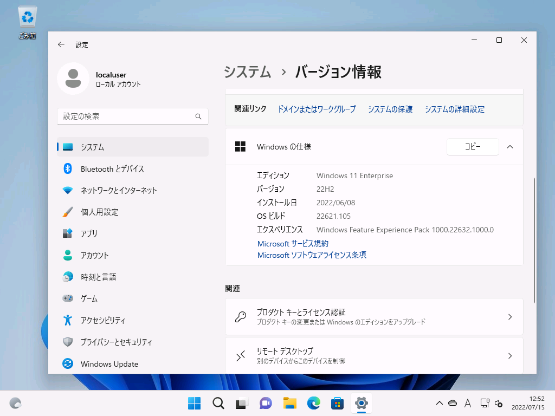Viewport: 555px width, 416px height.
Task: Expand プロダクト キーとライセンス認証 entry
Action: point(374,317)
